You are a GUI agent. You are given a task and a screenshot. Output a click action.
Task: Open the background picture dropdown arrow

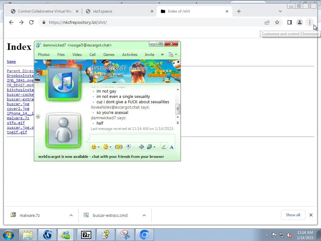click(x=154, y=147)
